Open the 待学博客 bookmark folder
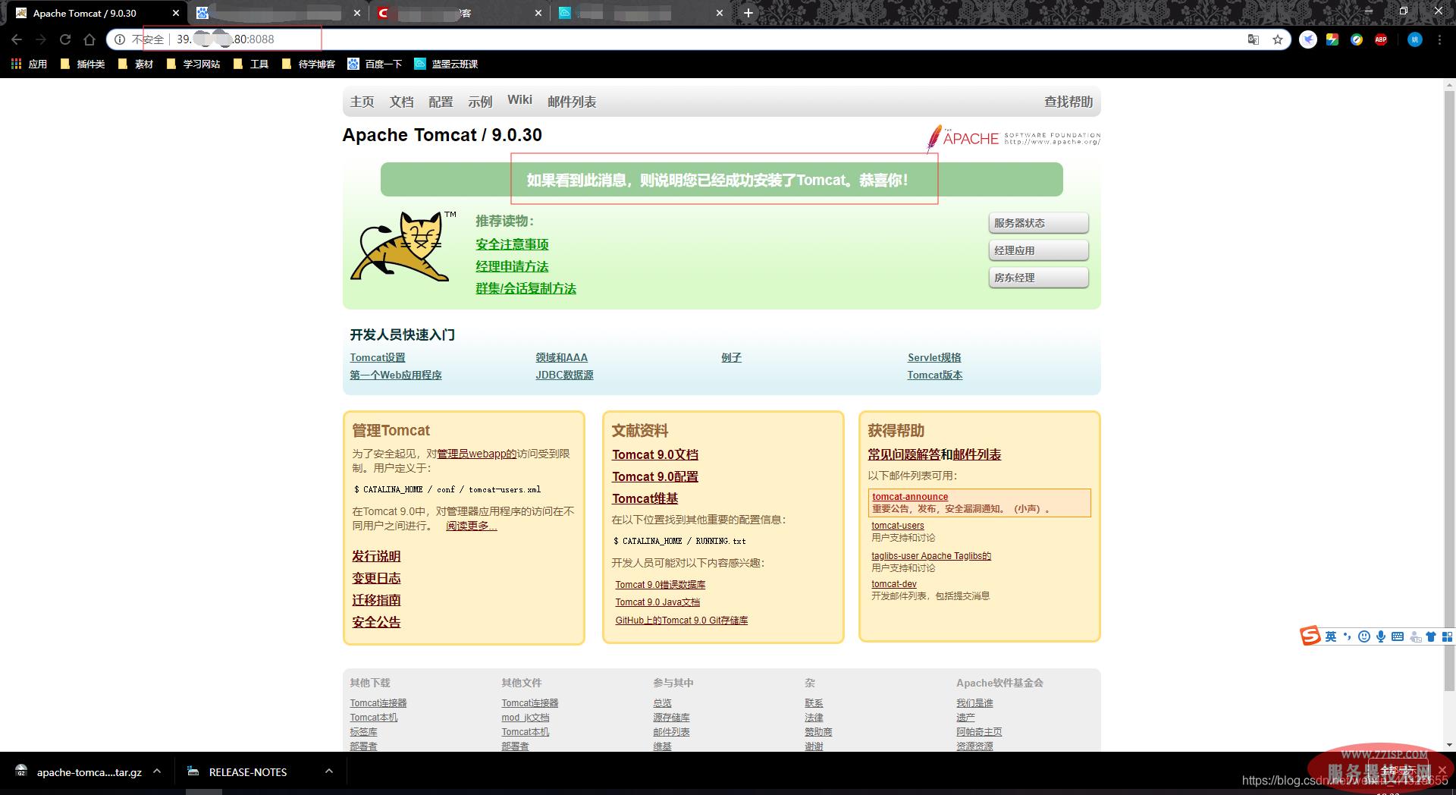This screenshot has width=1456, height=795. tap(309, 64)
